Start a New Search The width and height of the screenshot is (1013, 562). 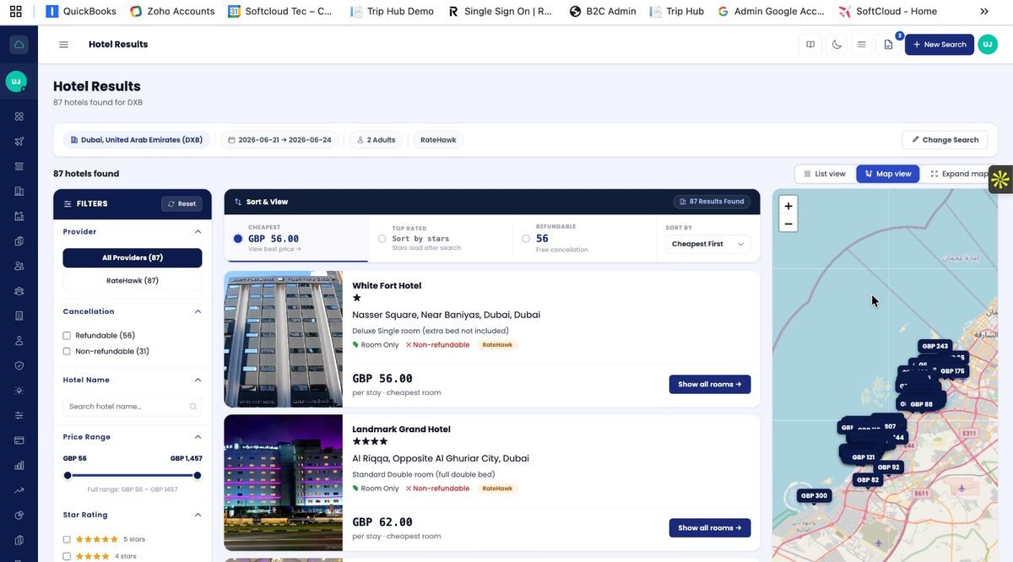coord(940,45)
